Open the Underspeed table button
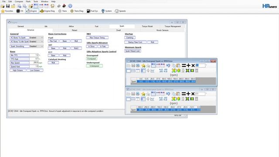The height and width of the screenshot is (157, 279). coord(94,66)
